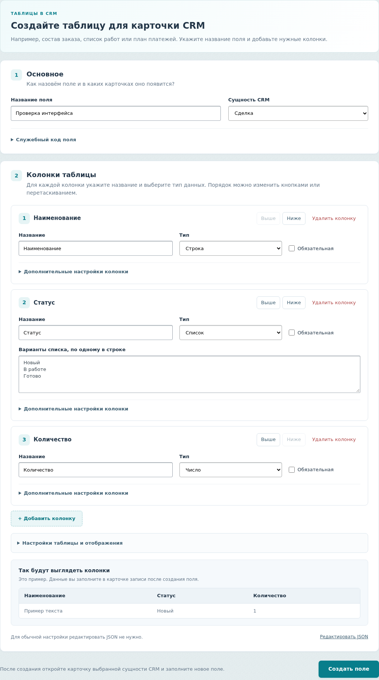This screenshot has width=379, height=680.
Task: Open the "Сущность CRM" dropdown
Action: coord(298,113)
